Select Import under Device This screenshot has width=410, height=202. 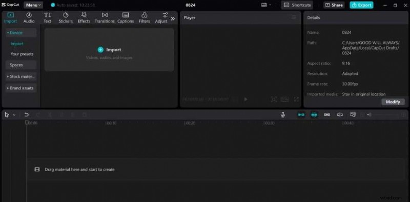pyautogui.click(x=17, y=44)
